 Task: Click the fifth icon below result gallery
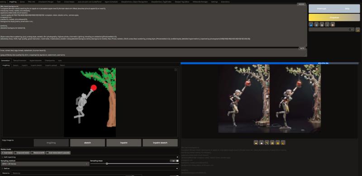point(277,142)
